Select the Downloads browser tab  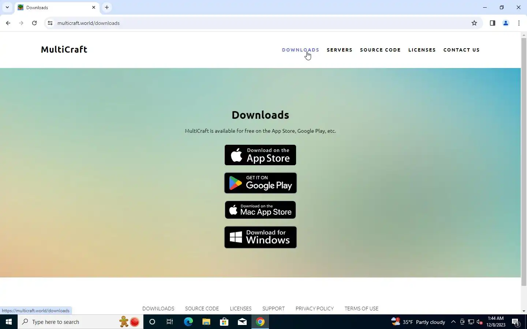pyautogui.click(x=57, y=7)
